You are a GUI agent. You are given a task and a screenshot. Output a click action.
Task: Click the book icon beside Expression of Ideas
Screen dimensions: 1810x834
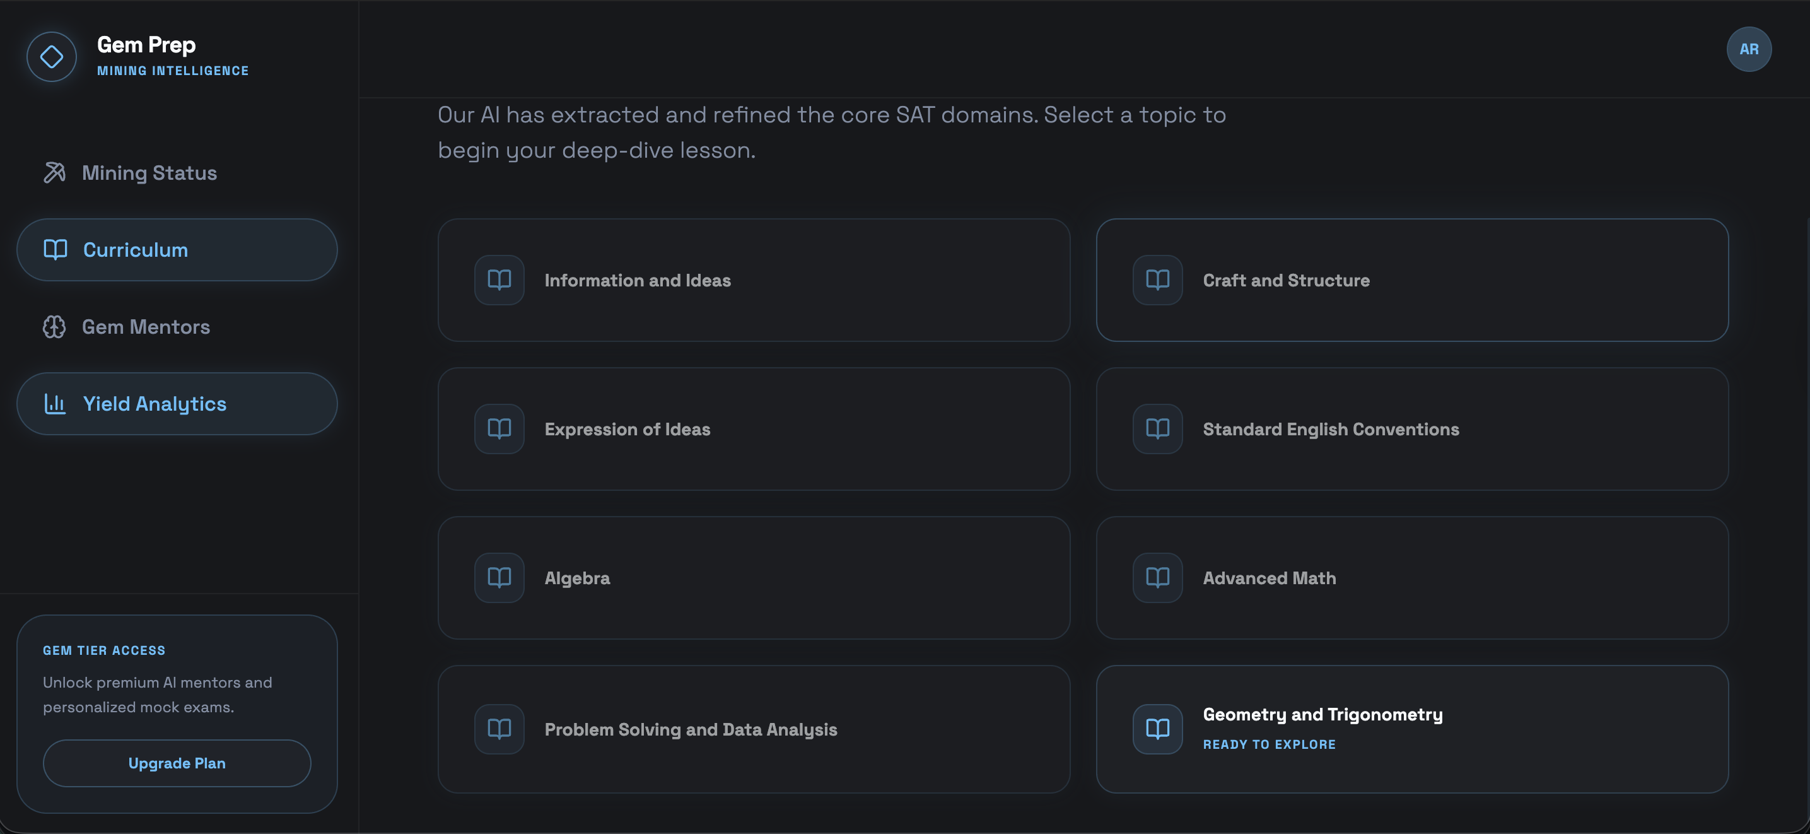point(499,428)
